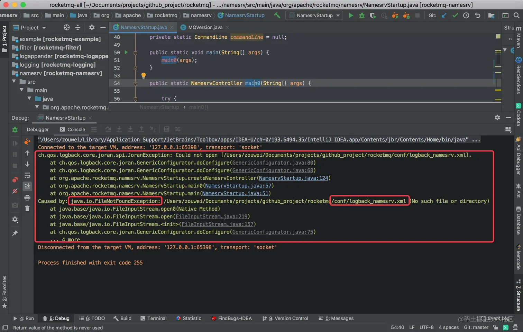This screenshot has height=332, width=523.
Task: Open Search Everywhere magnifier
Action: pos(516,15)
